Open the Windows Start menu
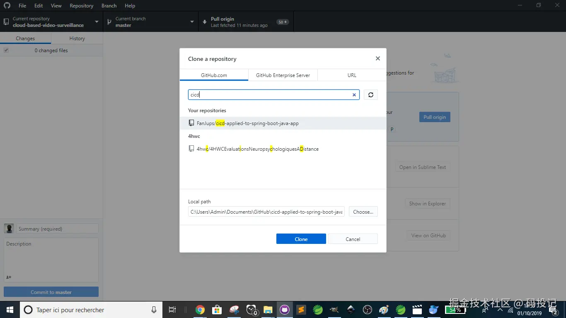This screenshot has width=566, height=318. (10, 310)
